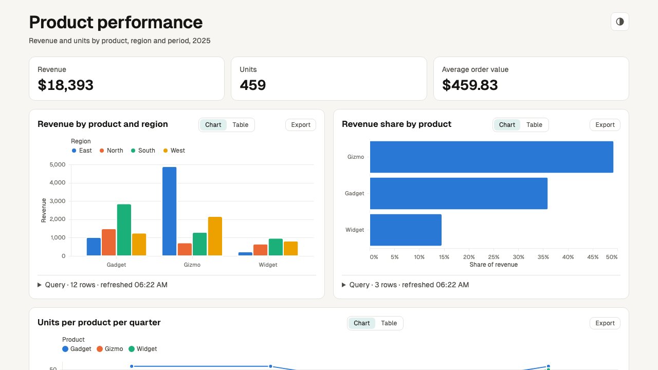Viewport: 658px width, 370px height.
Task: Select Chart view for Revenue by product and region
Action: click(x=213, y=125)
